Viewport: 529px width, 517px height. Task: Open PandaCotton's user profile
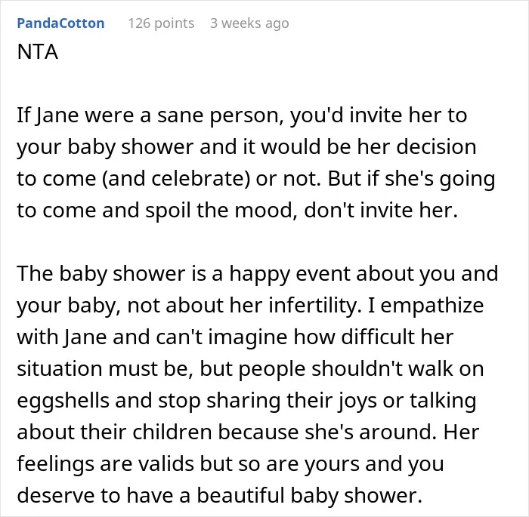tap(60, 23)
